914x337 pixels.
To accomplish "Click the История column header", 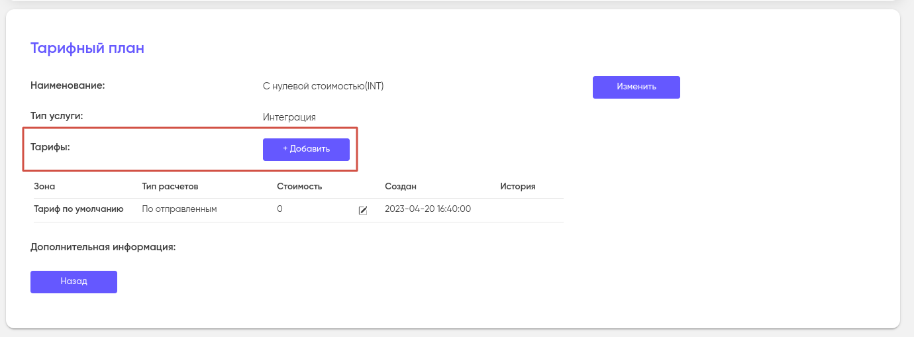I will point(517,186).
